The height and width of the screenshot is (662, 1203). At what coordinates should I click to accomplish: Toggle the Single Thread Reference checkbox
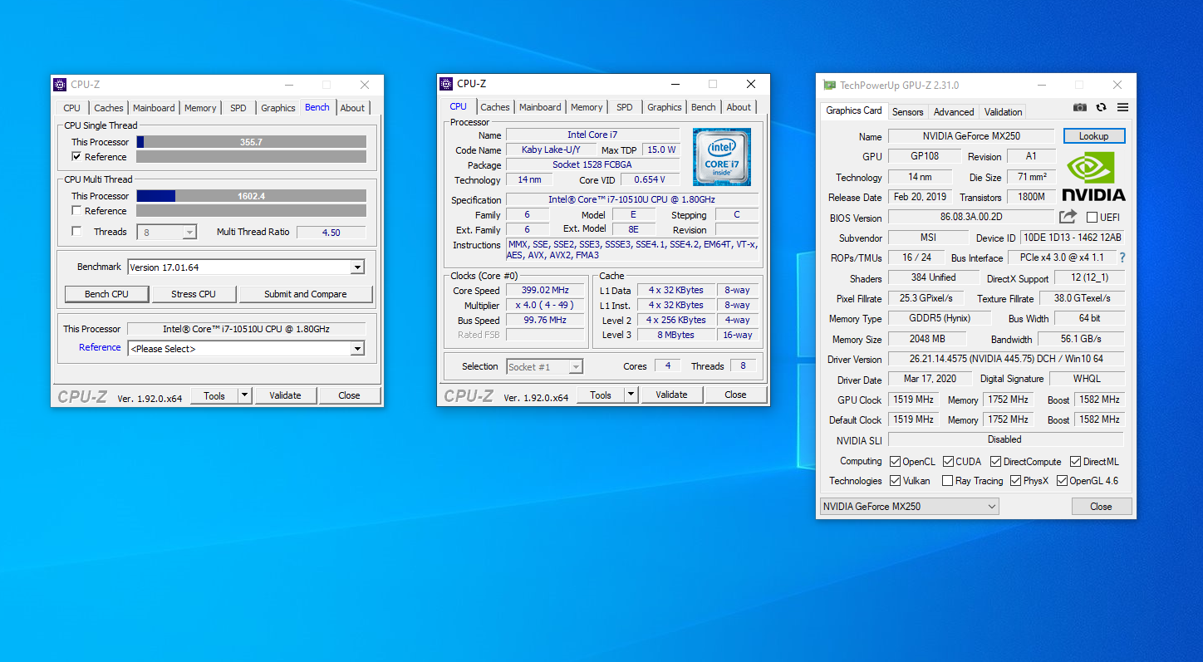click(76, 157)
